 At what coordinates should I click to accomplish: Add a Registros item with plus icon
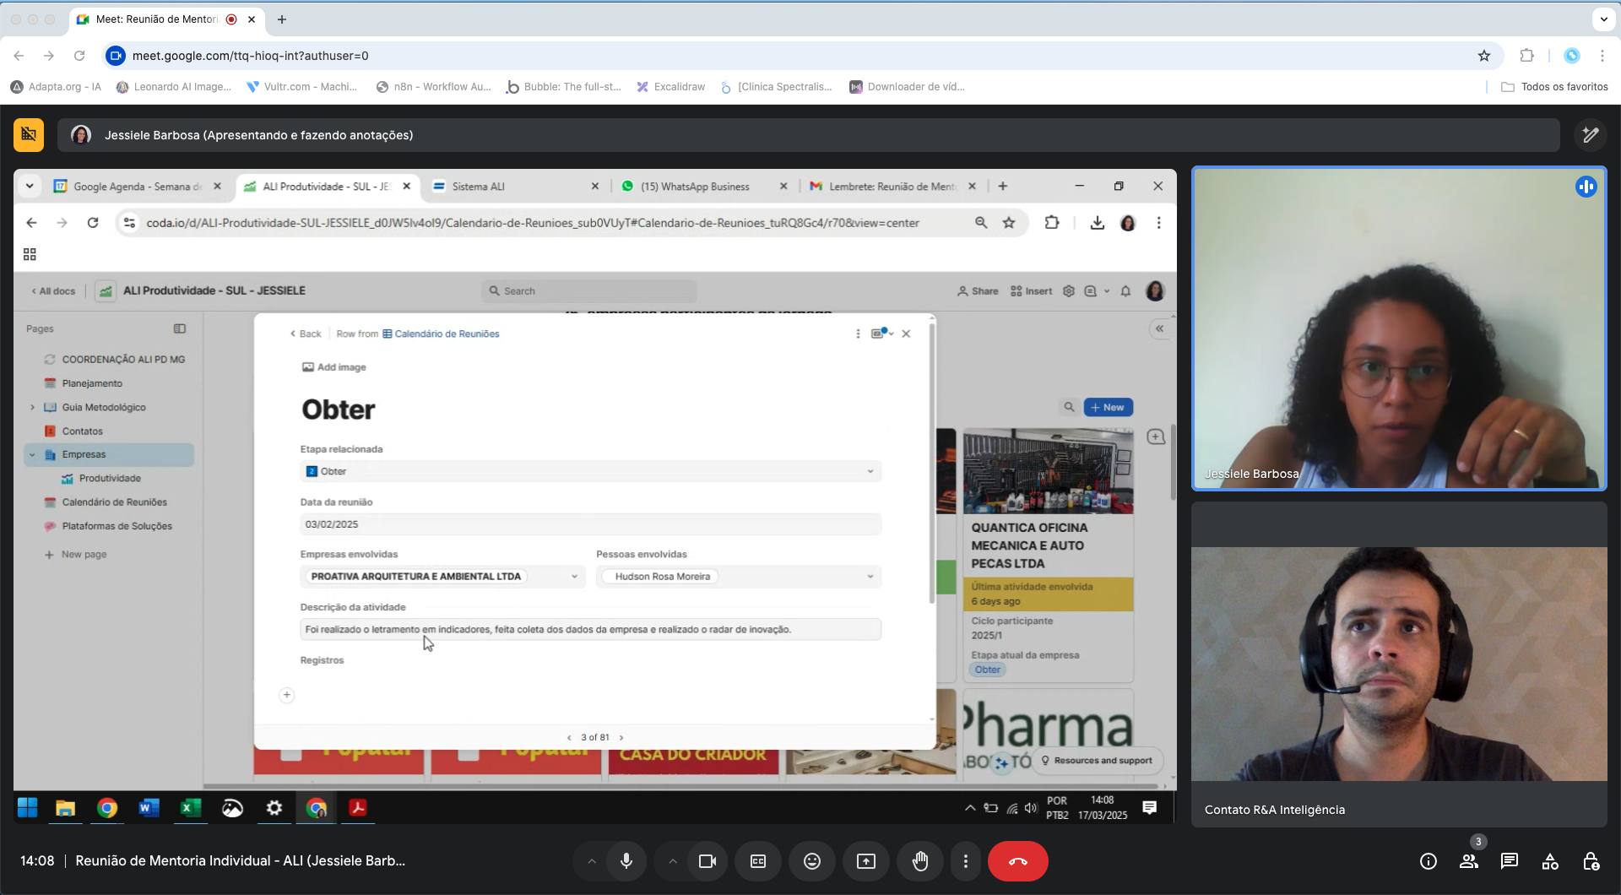287,695
